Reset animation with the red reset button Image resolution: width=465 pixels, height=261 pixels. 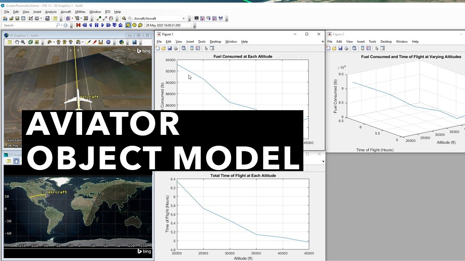point(78,25)
